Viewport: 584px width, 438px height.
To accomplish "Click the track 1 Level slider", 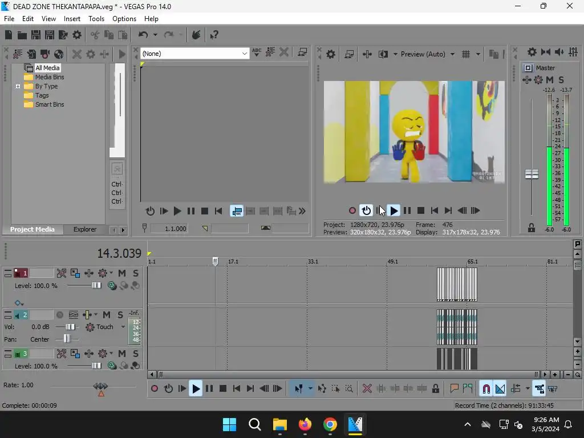I will [96, 286].
